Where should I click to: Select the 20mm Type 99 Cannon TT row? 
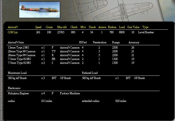point(71,51)
